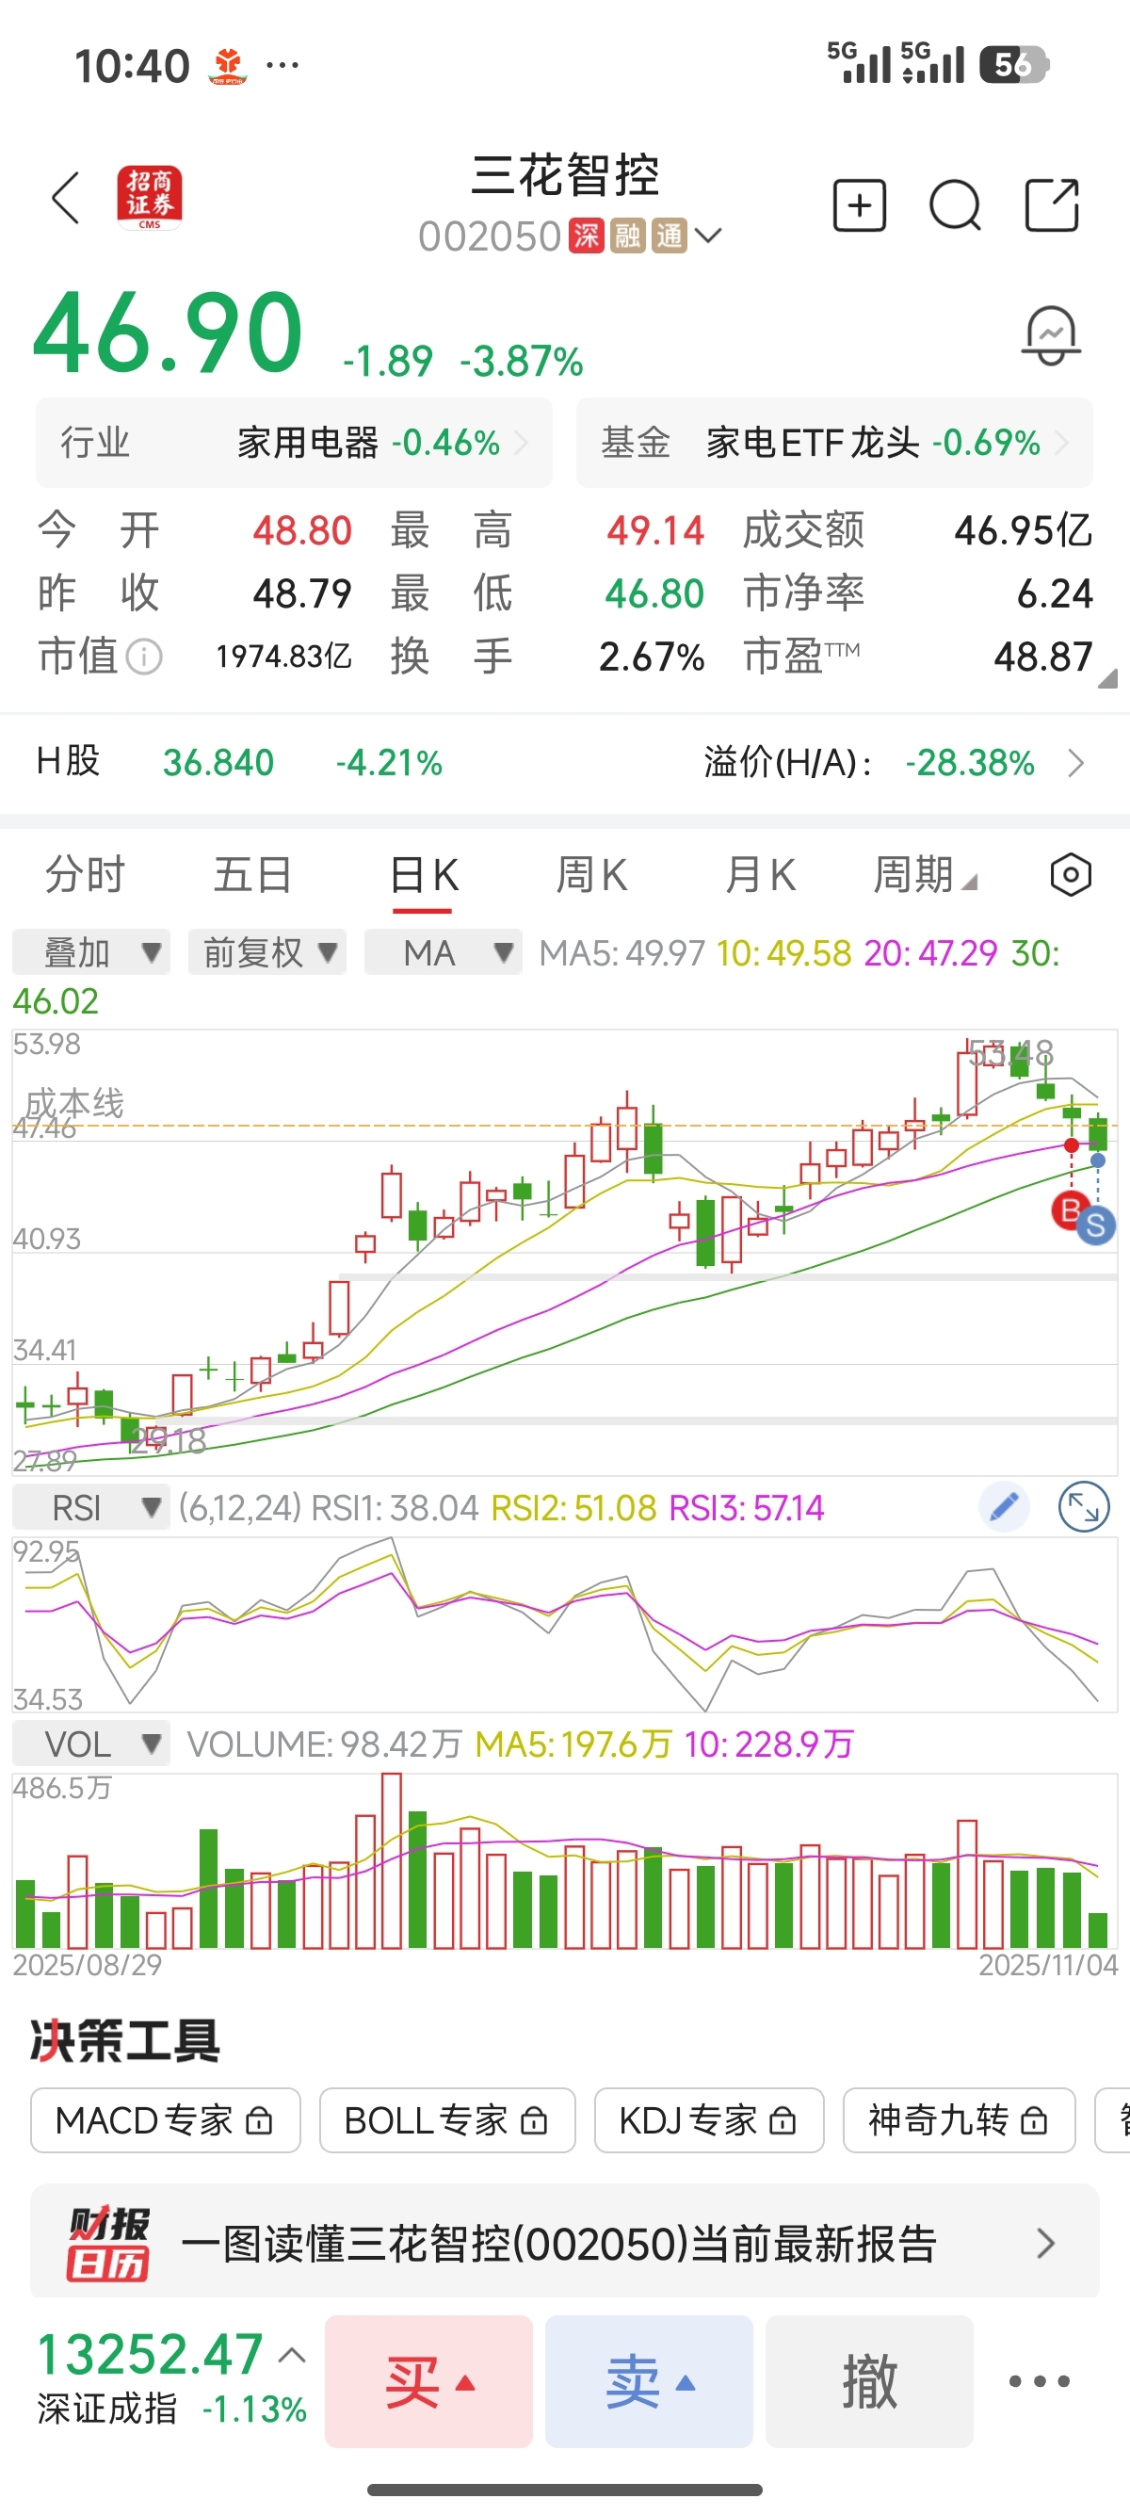Tap the H股 36.840 price

click(218, 762)
